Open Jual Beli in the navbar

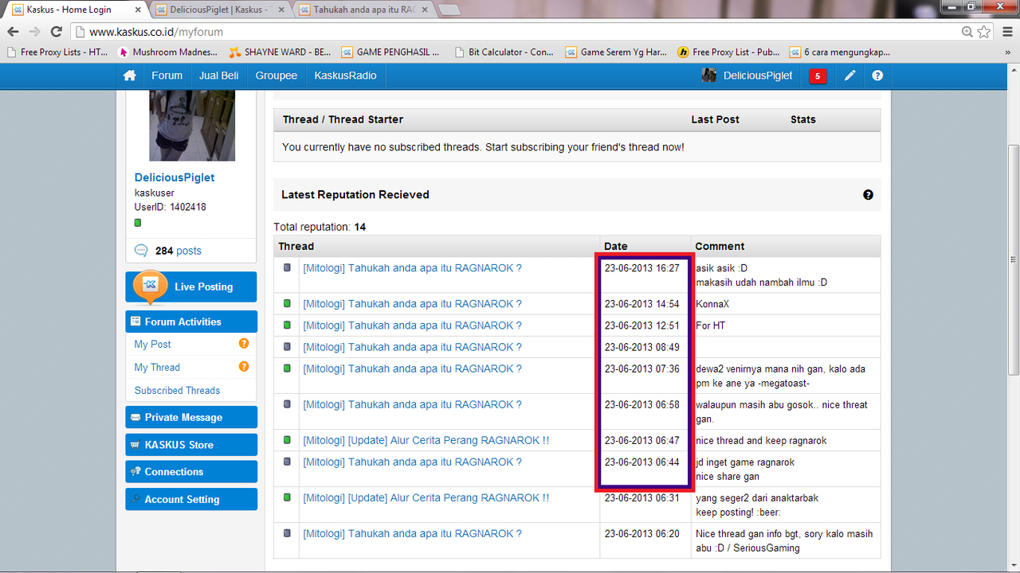[x=219, y=76]
